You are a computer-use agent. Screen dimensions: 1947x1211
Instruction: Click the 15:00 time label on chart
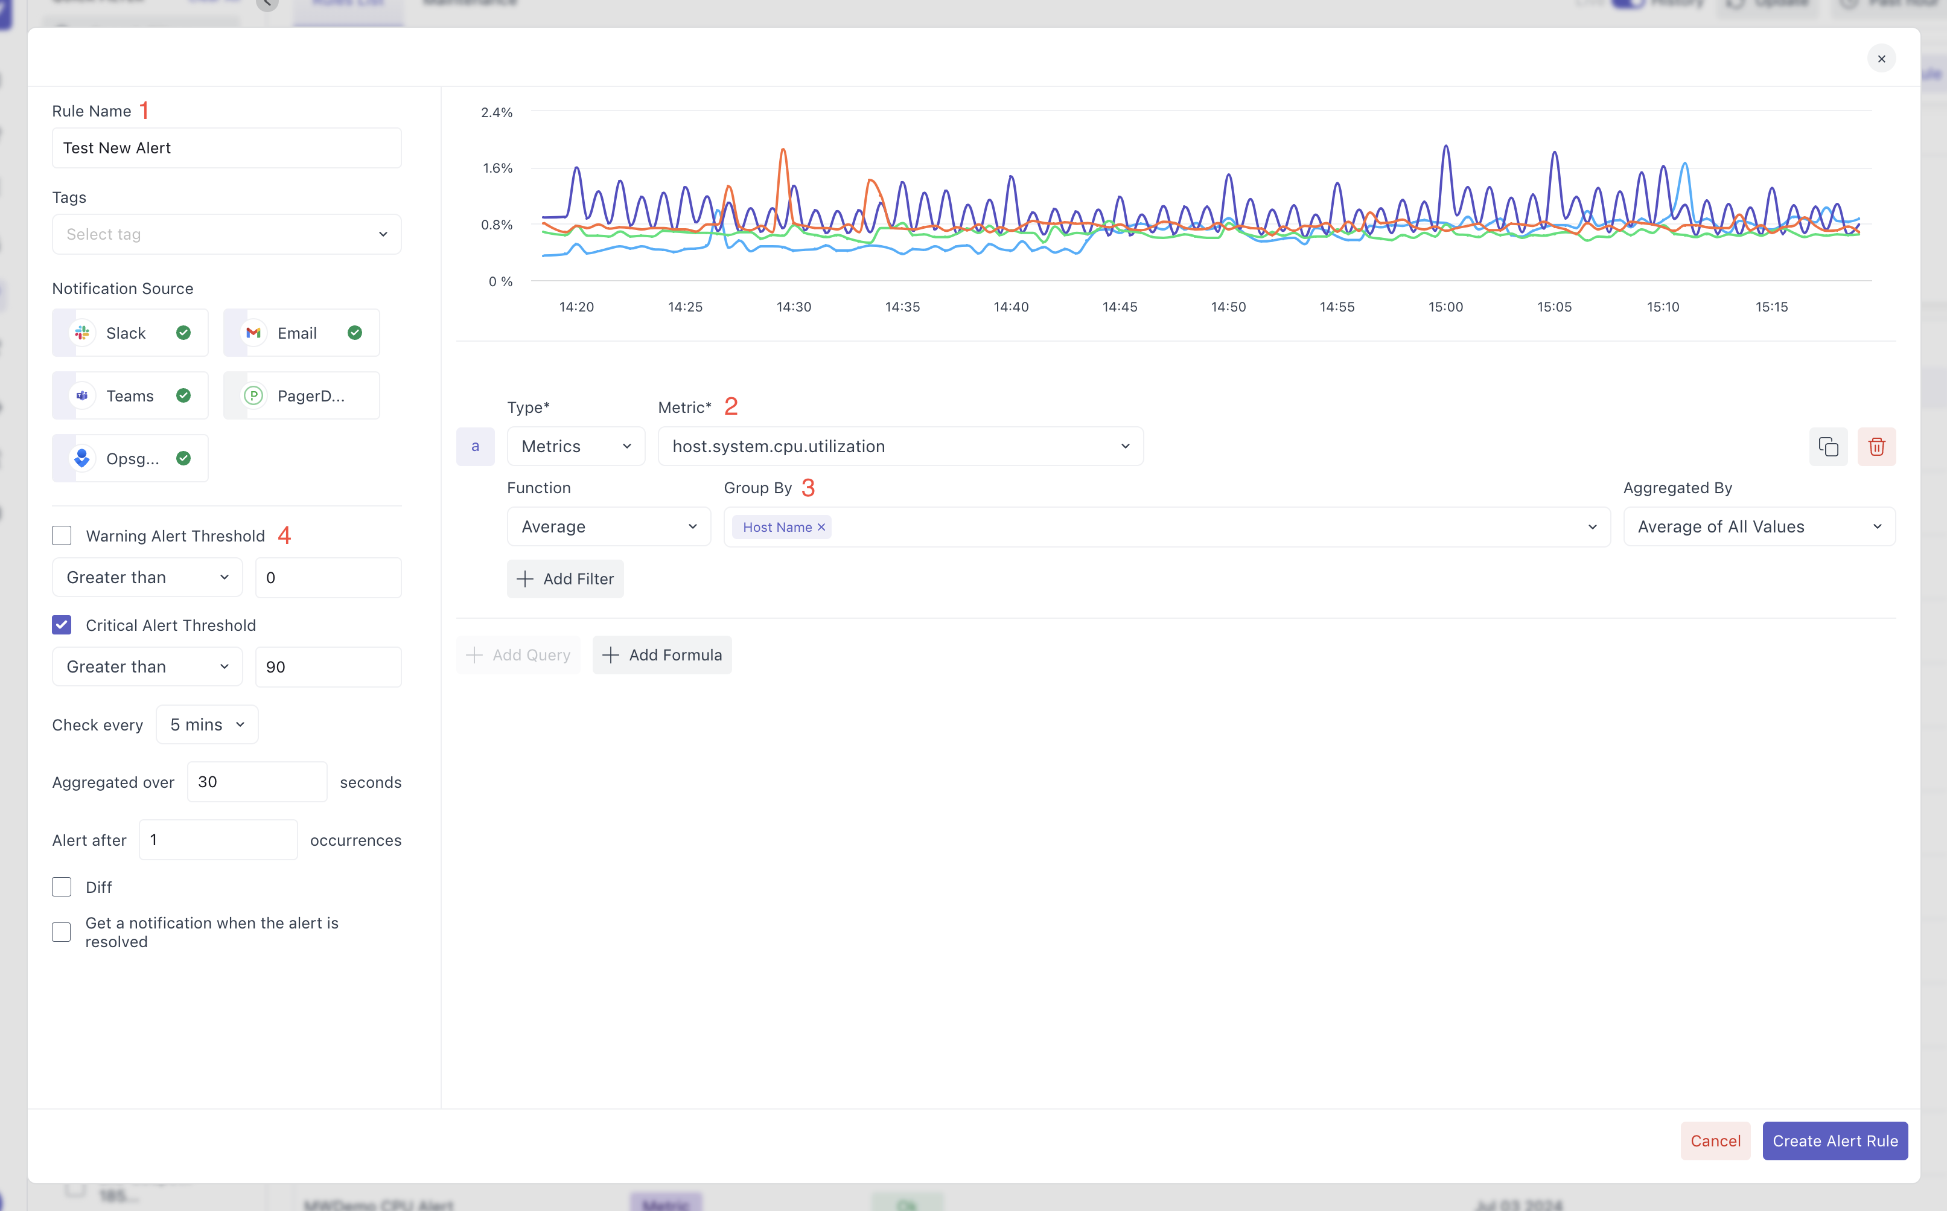tap(1446, 307)
